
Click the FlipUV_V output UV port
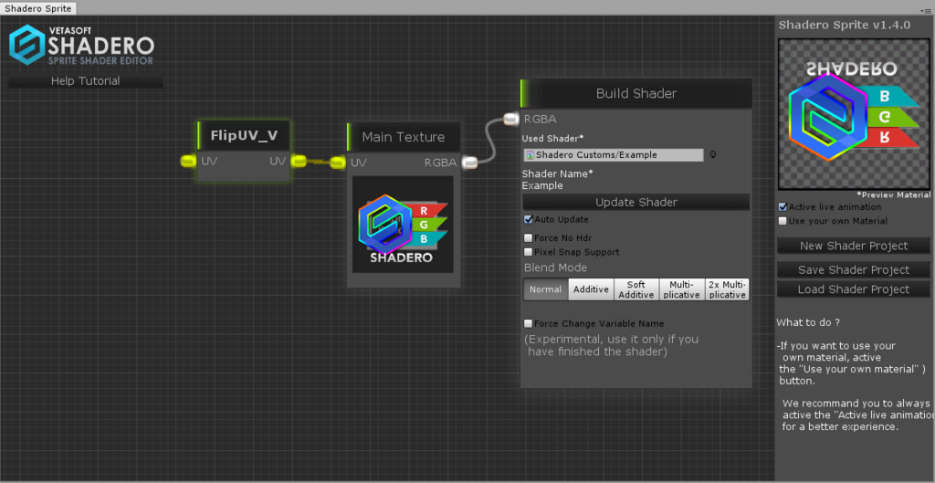(x=298, y=161)
